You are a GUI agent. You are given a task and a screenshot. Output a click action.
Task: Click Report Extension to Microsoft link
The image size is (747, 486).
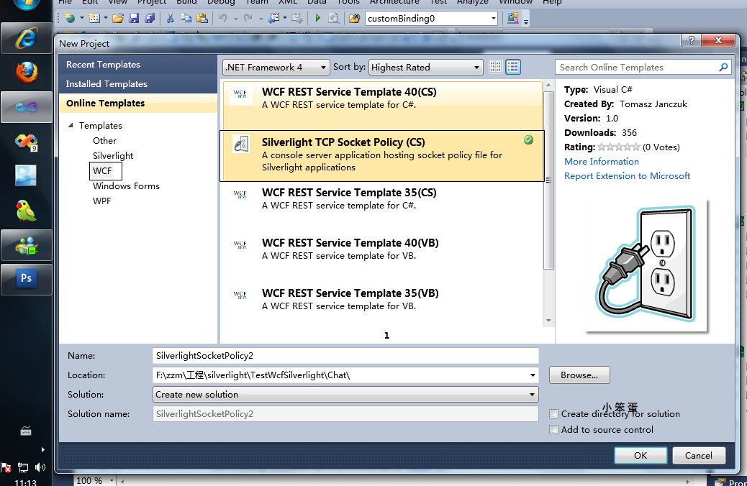click(627, 175)
